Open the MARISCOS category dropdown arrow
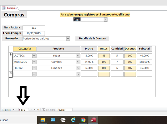 34,62
